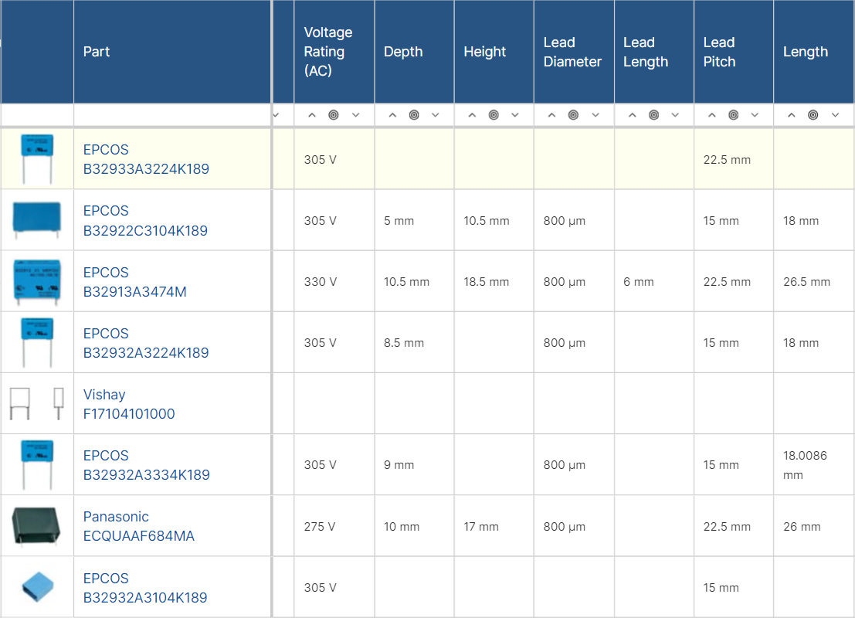Click thumbnail of EPCOS B32933A3224K189

point(37,158)
